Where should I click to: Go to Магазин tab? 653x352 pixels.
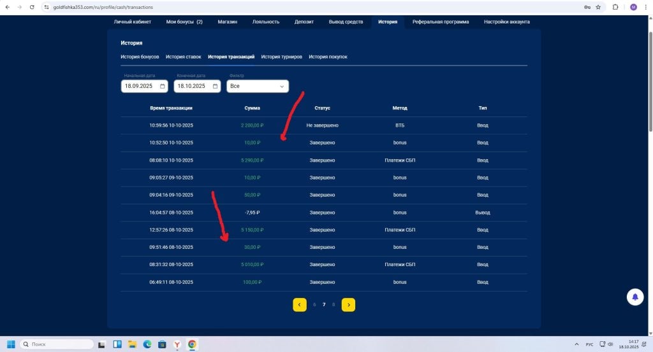pos(228,22)
